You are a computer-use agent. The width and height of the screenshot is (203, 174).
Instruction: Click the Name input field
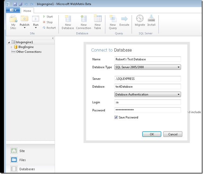click(x=148, y=59)
